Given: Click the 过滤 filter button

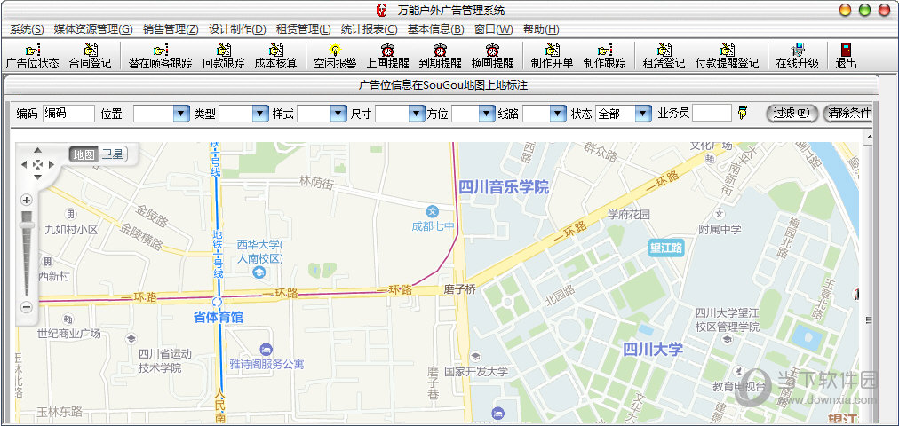Looking at the screenshot, I should [792, 114].
